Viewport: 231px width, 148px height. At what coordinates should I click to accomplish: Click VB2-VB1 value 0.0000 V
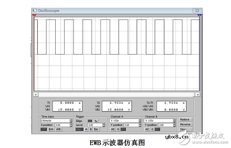tap(174, 110)
